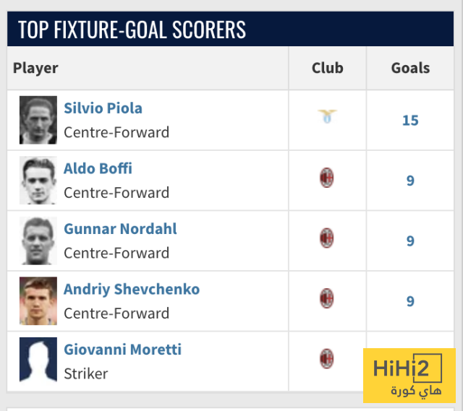Open Aldo Boffi player profile link

coord(98,168)
